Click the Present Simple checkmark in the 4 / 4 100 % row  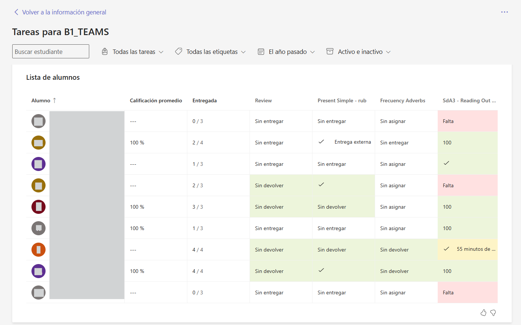[x=321, y=270]
